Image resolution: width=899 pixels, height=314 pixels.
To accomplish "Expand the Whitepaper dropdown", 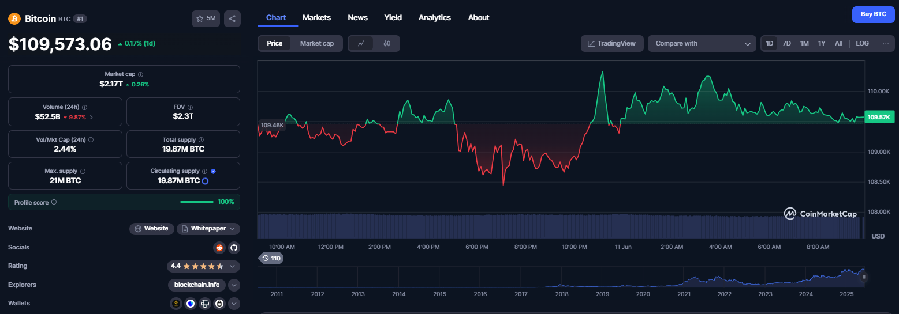I will point(208,229).
